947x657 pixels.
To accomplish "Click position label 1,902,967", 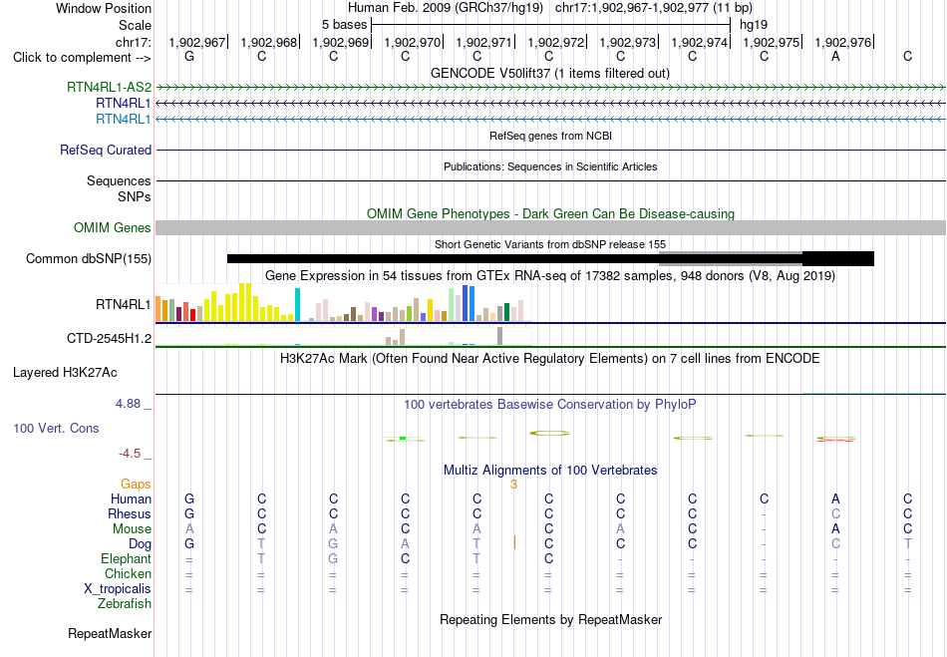I will 197,42.
